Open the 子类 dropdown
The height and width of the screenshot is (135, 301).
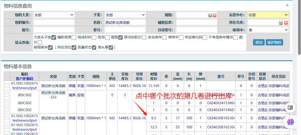125,15
